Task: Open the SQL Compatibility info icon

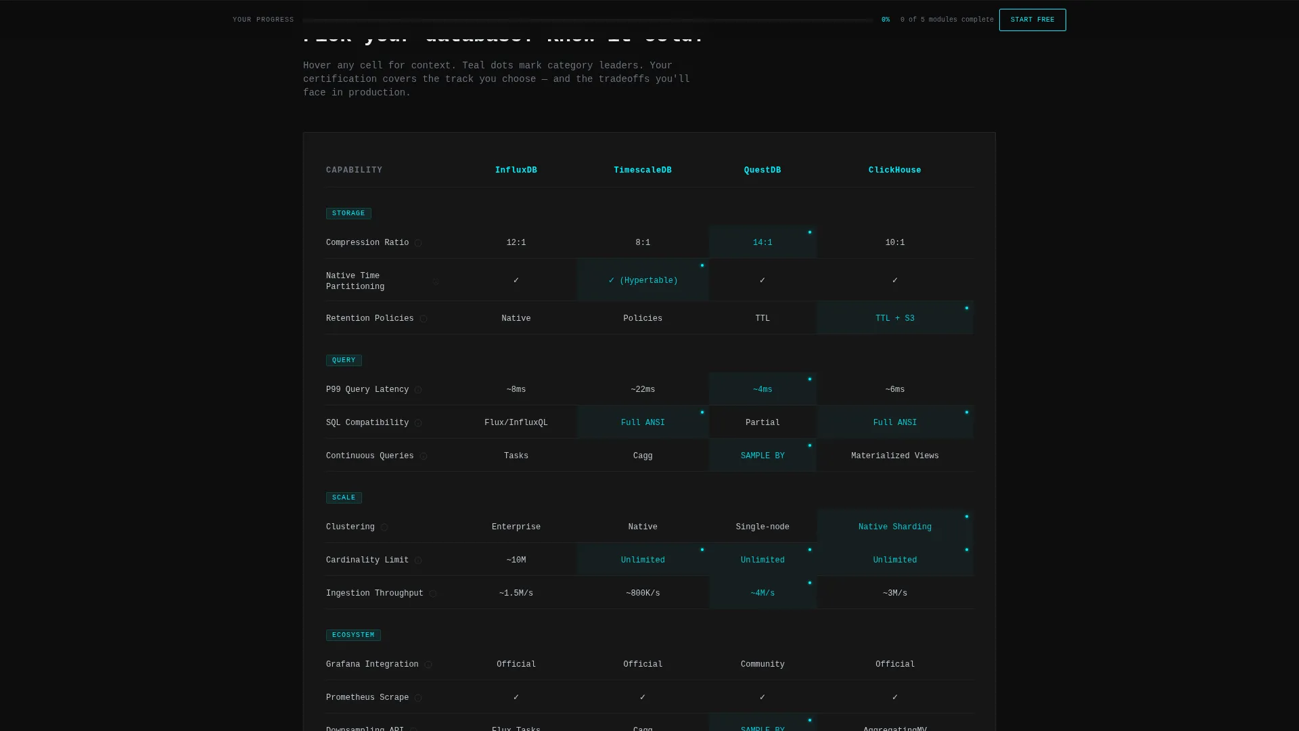Action: coord(418,423)
